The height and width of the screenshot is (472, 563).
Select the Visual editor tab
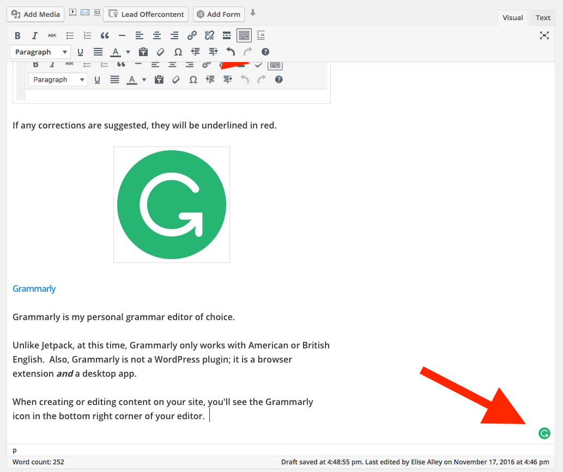[512, 17]
